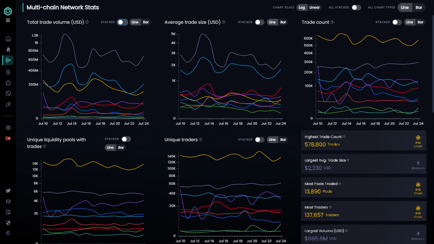Toggle STACKED for Average trade size chart
This screenshot has width=434, height=244.
click(x=259, y=22)
